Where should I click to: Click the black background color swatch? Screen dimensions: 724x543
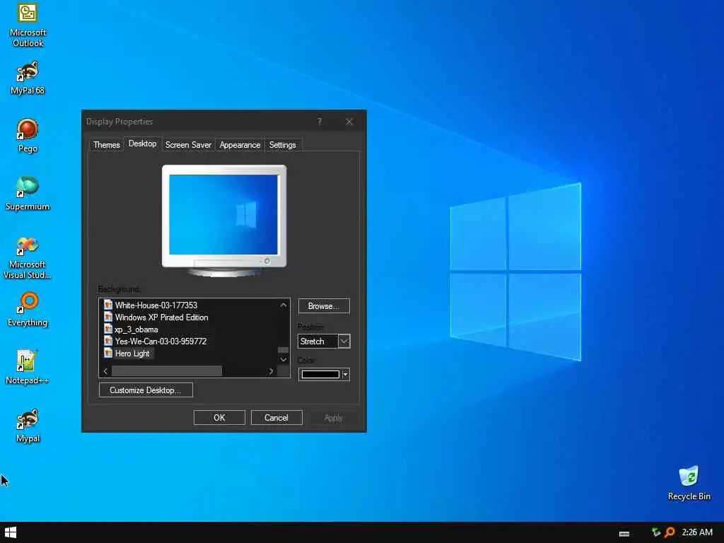320,375
